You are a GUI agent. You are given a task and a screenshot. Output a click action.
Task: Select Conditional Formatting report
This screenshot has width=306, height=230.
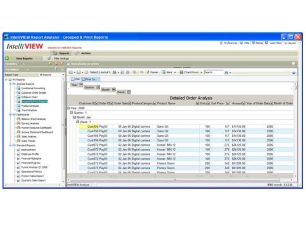click(x=33, y=88)
